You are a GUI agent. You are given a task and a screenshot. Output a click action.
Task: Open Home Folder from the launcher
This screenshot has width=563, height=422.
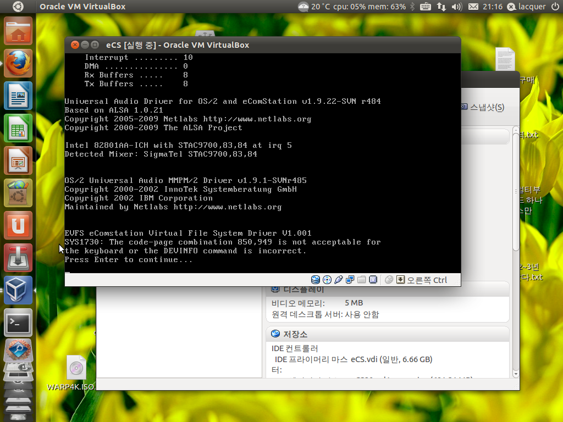click(x=18, y=31)
